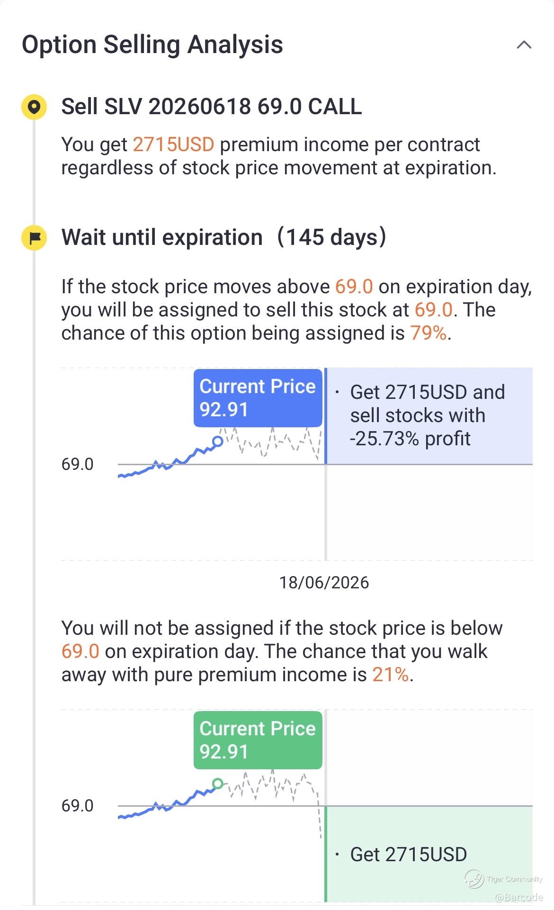
Task: Tap the green Get 2715USD outcome box
Action: (x=429, y=854)
